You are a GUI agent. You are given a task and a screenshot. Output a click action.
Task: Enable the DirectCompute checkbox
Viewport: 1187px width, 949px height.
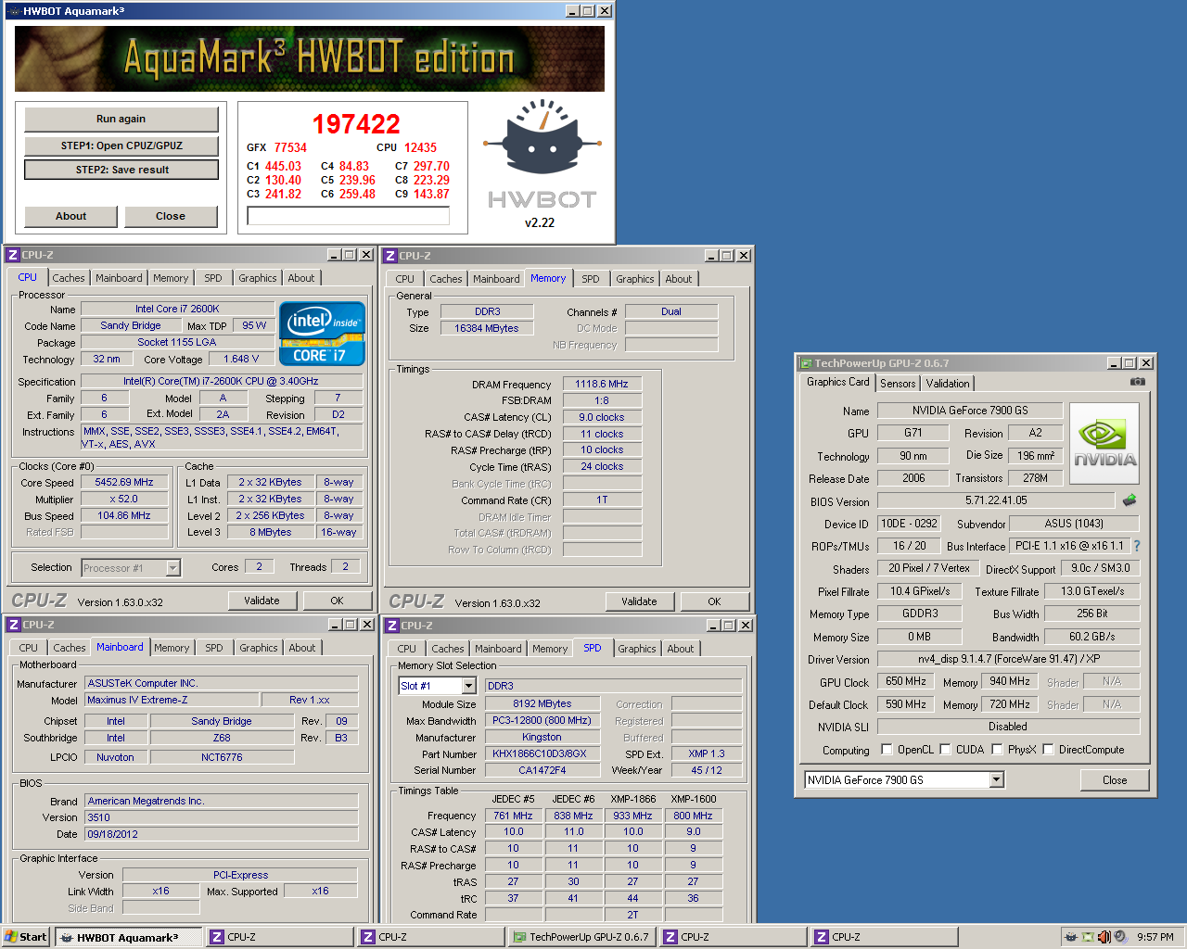[x=1048, y=749]
